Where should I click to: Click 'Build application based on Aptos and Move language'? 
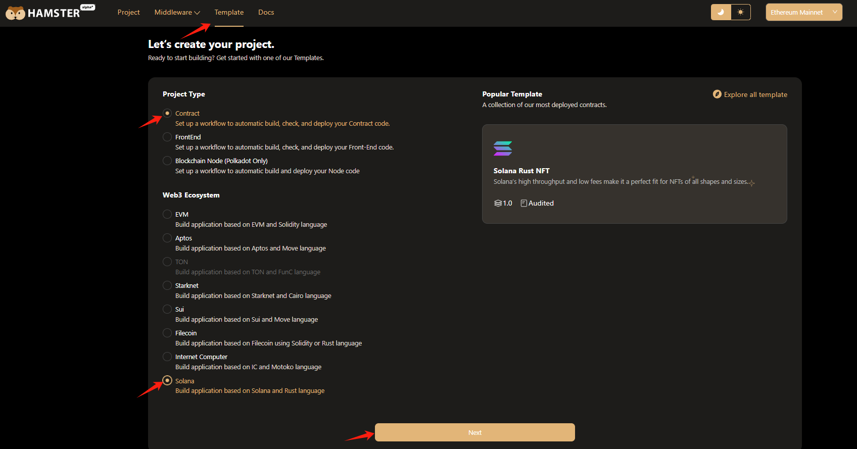251,248
